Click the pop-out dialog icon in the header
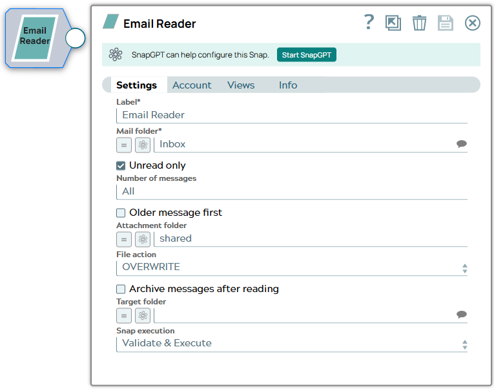The image size is (494, 389). [x=393, y=23]
